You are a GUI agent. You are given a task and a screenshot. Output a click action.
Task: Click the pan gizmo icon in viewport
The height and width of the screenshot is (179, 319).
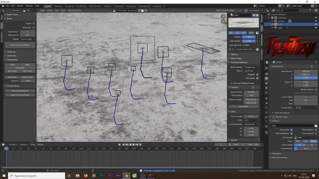223,21
